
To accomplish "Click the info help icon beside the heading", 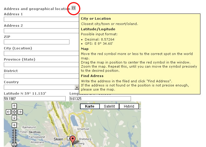I will click(x=74, y=8).
